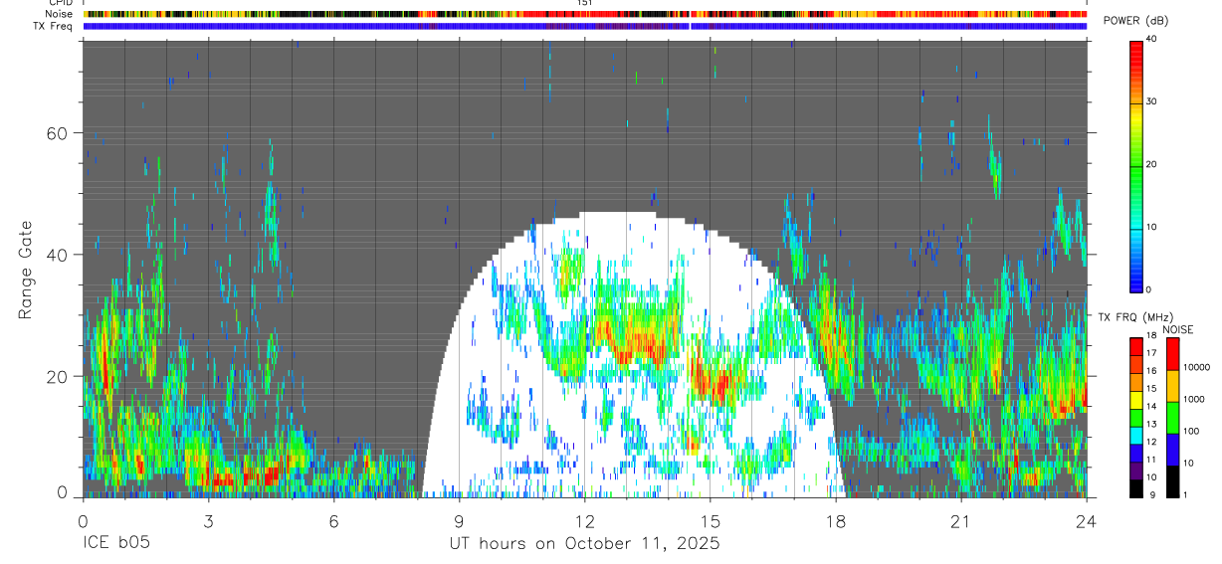Screen dimensions: 1222x564
Task: Click the 100 label on NOISE scale
Action: click(x=1191, y=431)
